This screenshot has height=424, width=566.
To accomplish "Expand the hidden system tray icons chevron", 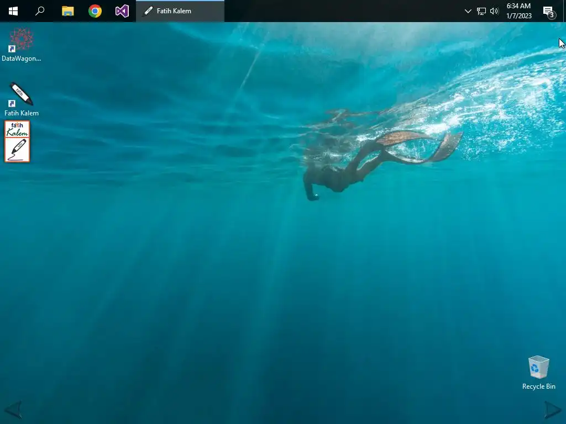I will pyautogui.click(x=468, y=11).
